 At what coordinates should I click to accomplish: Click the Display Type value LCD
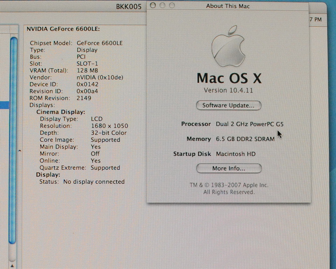pyautogui.click(x=97, y=119)
